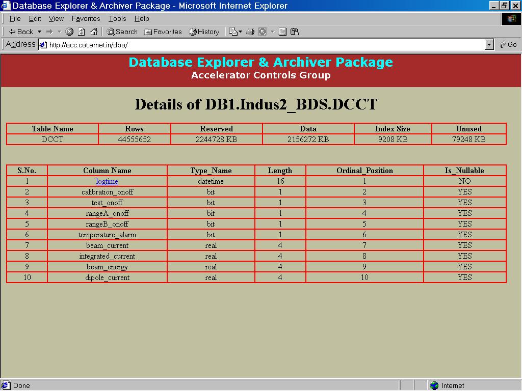Click the Mail toolbar icon

point(235,32)
